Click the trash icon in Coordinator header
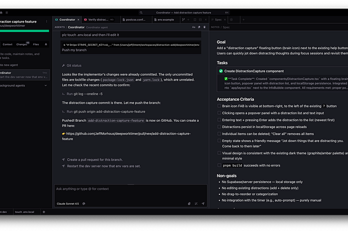 [x=204, y=27]
